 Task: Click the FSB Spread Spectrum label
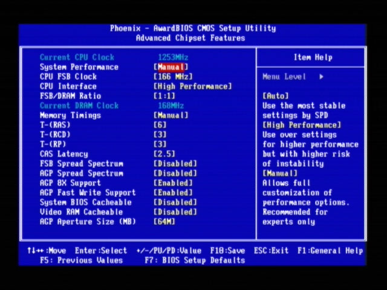82,164
